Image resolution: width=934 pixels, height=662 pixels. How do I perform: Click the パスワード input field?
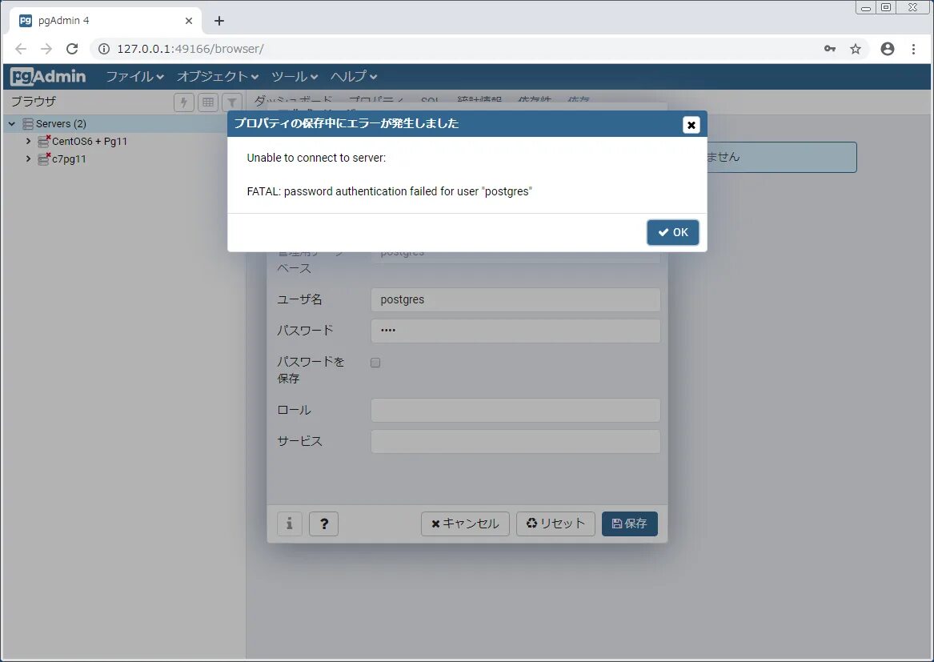(x=515, y=331)
